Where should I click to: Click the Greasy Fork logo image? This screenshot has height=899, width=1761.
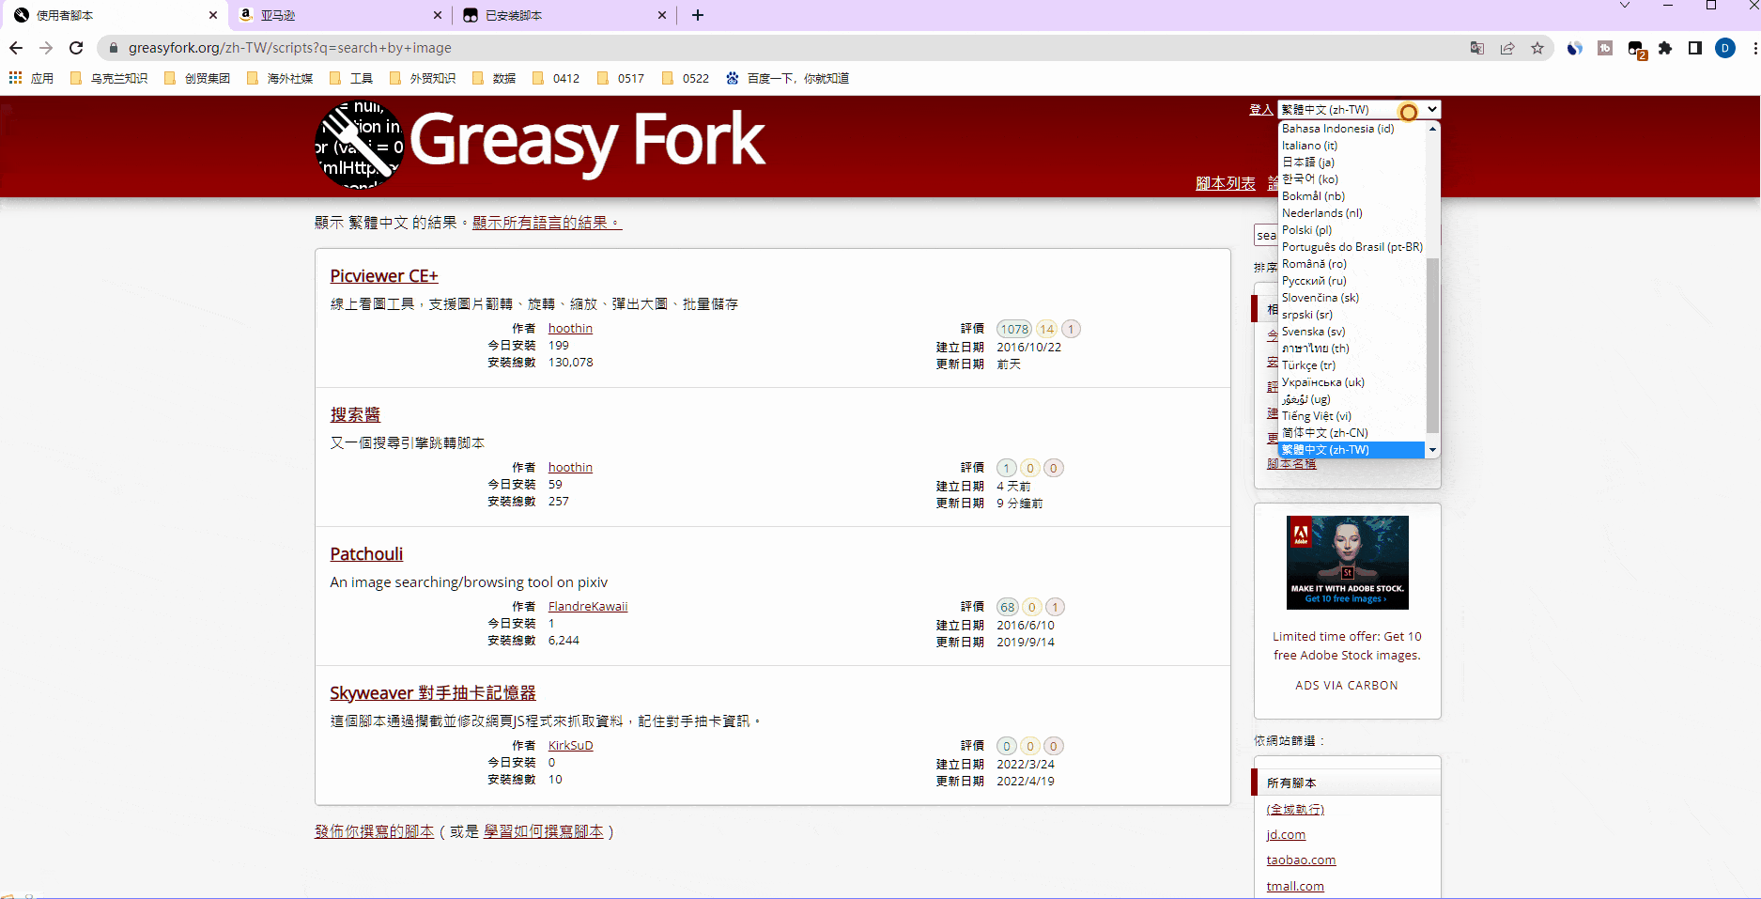tap(359, 146)
